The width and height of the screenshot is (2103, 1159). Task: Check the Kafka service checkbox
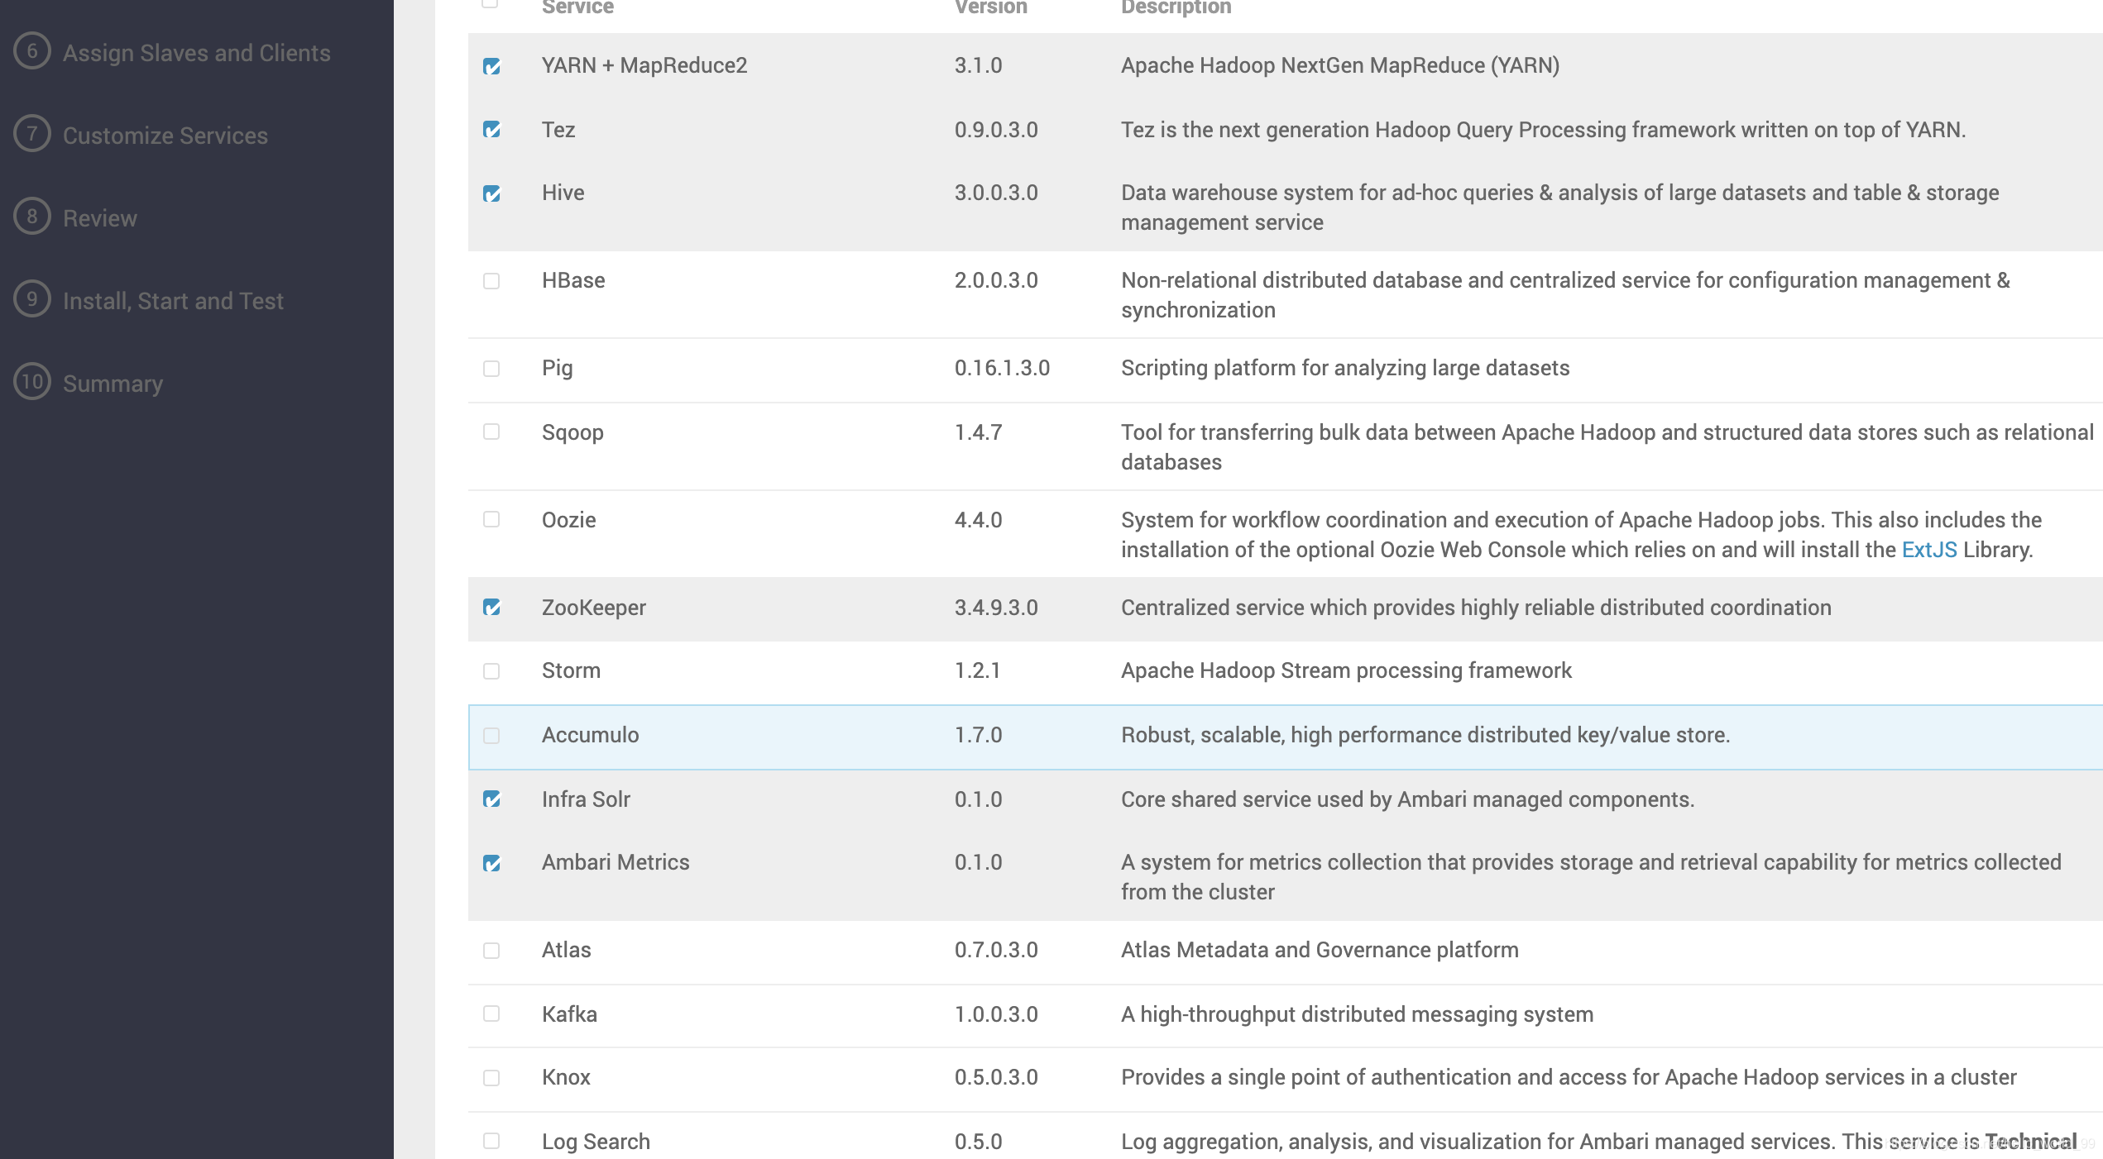click(x=491, y=1014)
